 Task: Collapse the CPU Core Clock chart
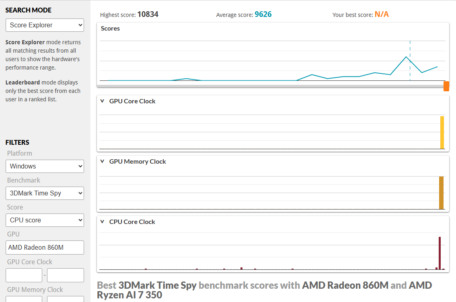click(102, 222)
